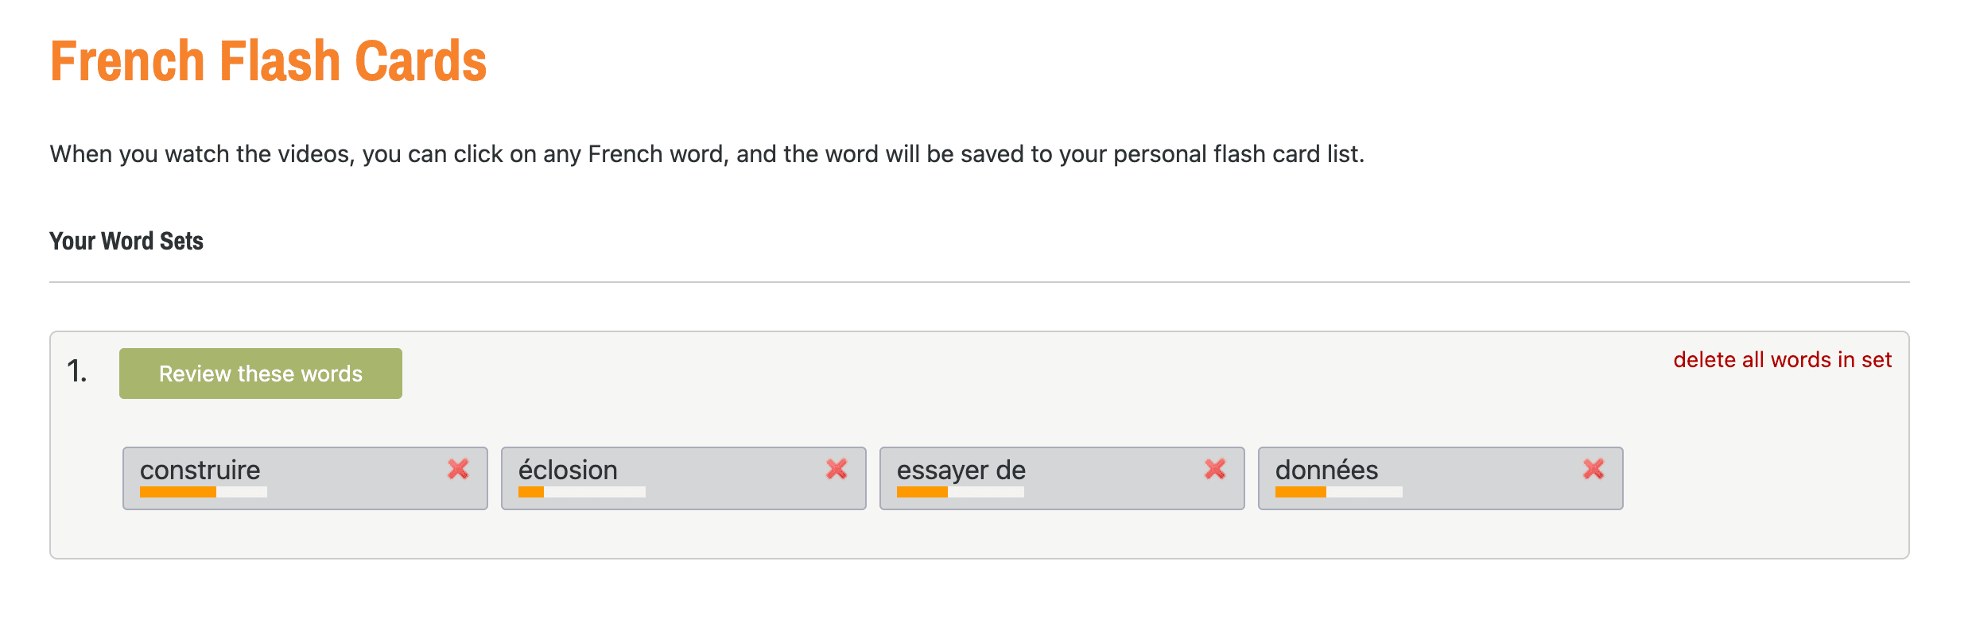Remove données using its red X icon
The image size is (1972, 631).
coord(1594,469)
